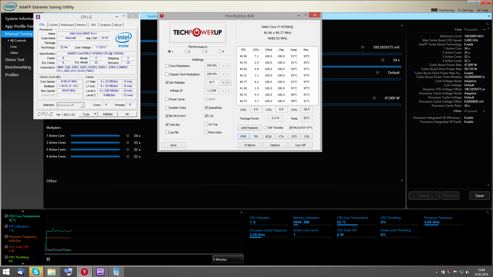Switch to CPU-Z taskbar icon
The width and height of the screenshot is (493, 277).
100,272
